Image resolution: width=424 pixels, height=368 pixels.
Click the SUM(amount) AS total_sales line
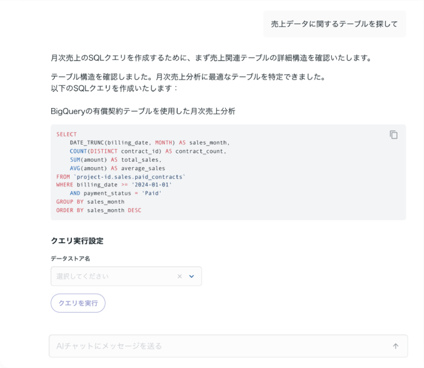click(x=115, y=159)
